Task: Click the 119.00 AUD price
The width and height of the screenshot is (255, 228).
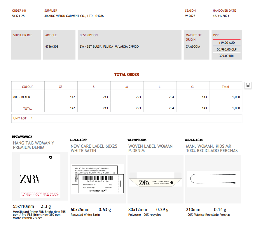Action: pos(227,43)
